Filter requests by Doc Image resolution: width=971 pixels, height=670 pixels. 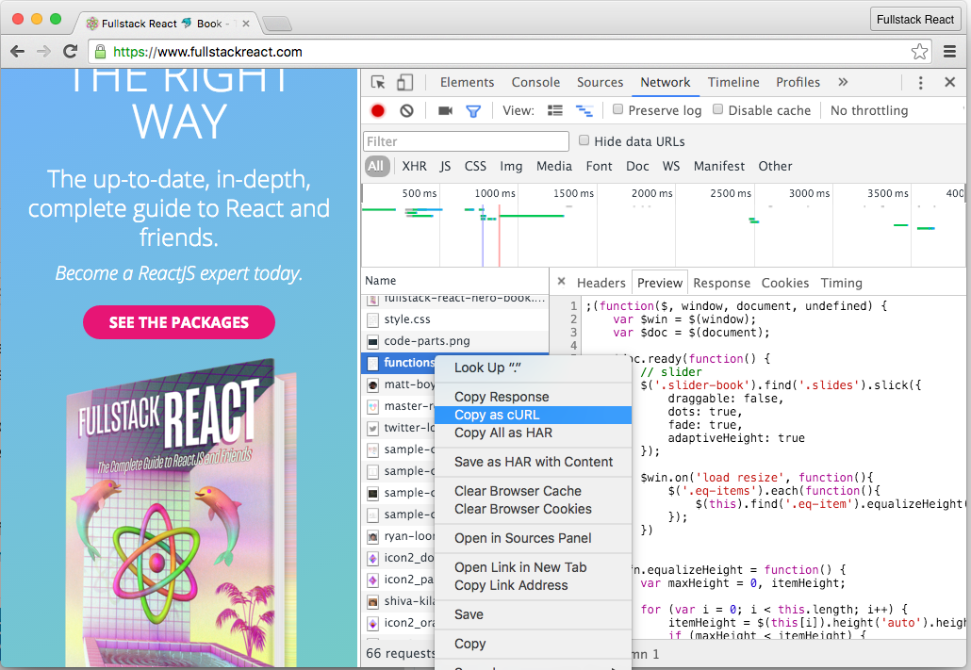(637, 166)
